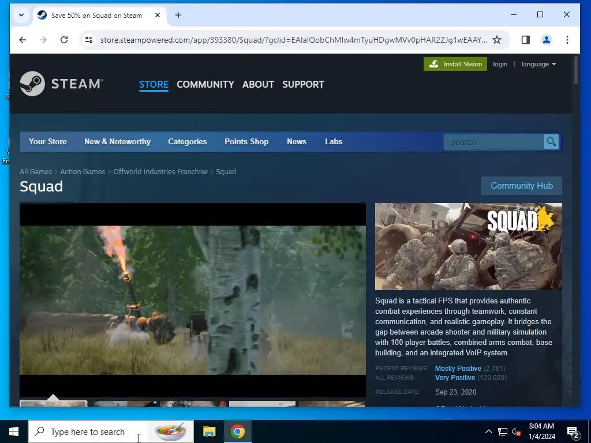Viewport: 591px width, 443px height.
Task: Show hidden system tray icons
Action: coord(488,431)
